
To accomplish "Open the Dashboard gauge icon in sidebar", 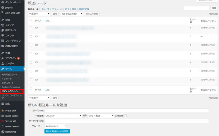I will (x=3, y=2).
